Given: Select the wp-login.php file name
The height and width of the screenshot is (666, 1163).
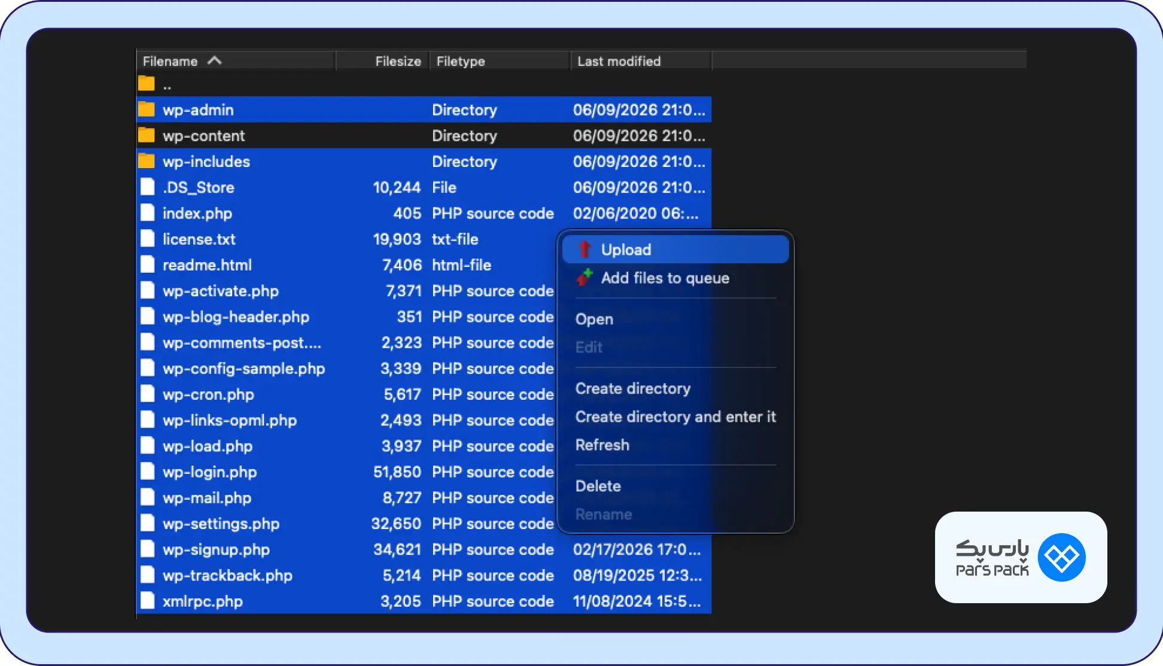Looking at the screenshot, I should pyautogui.click(x=209, y=472).
